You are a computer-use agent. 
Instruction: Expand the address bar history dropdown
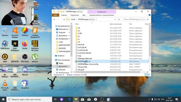pos(115,20)
